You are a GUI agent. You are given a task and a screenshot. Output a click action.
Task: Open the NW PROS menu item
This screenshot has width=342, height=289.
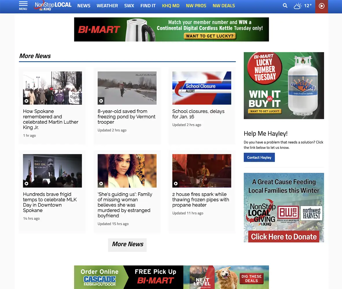pyautogui.click(x=196, y=6)
